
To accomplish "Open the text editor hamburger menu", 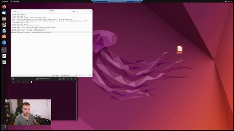I will [x=79, y=11].
